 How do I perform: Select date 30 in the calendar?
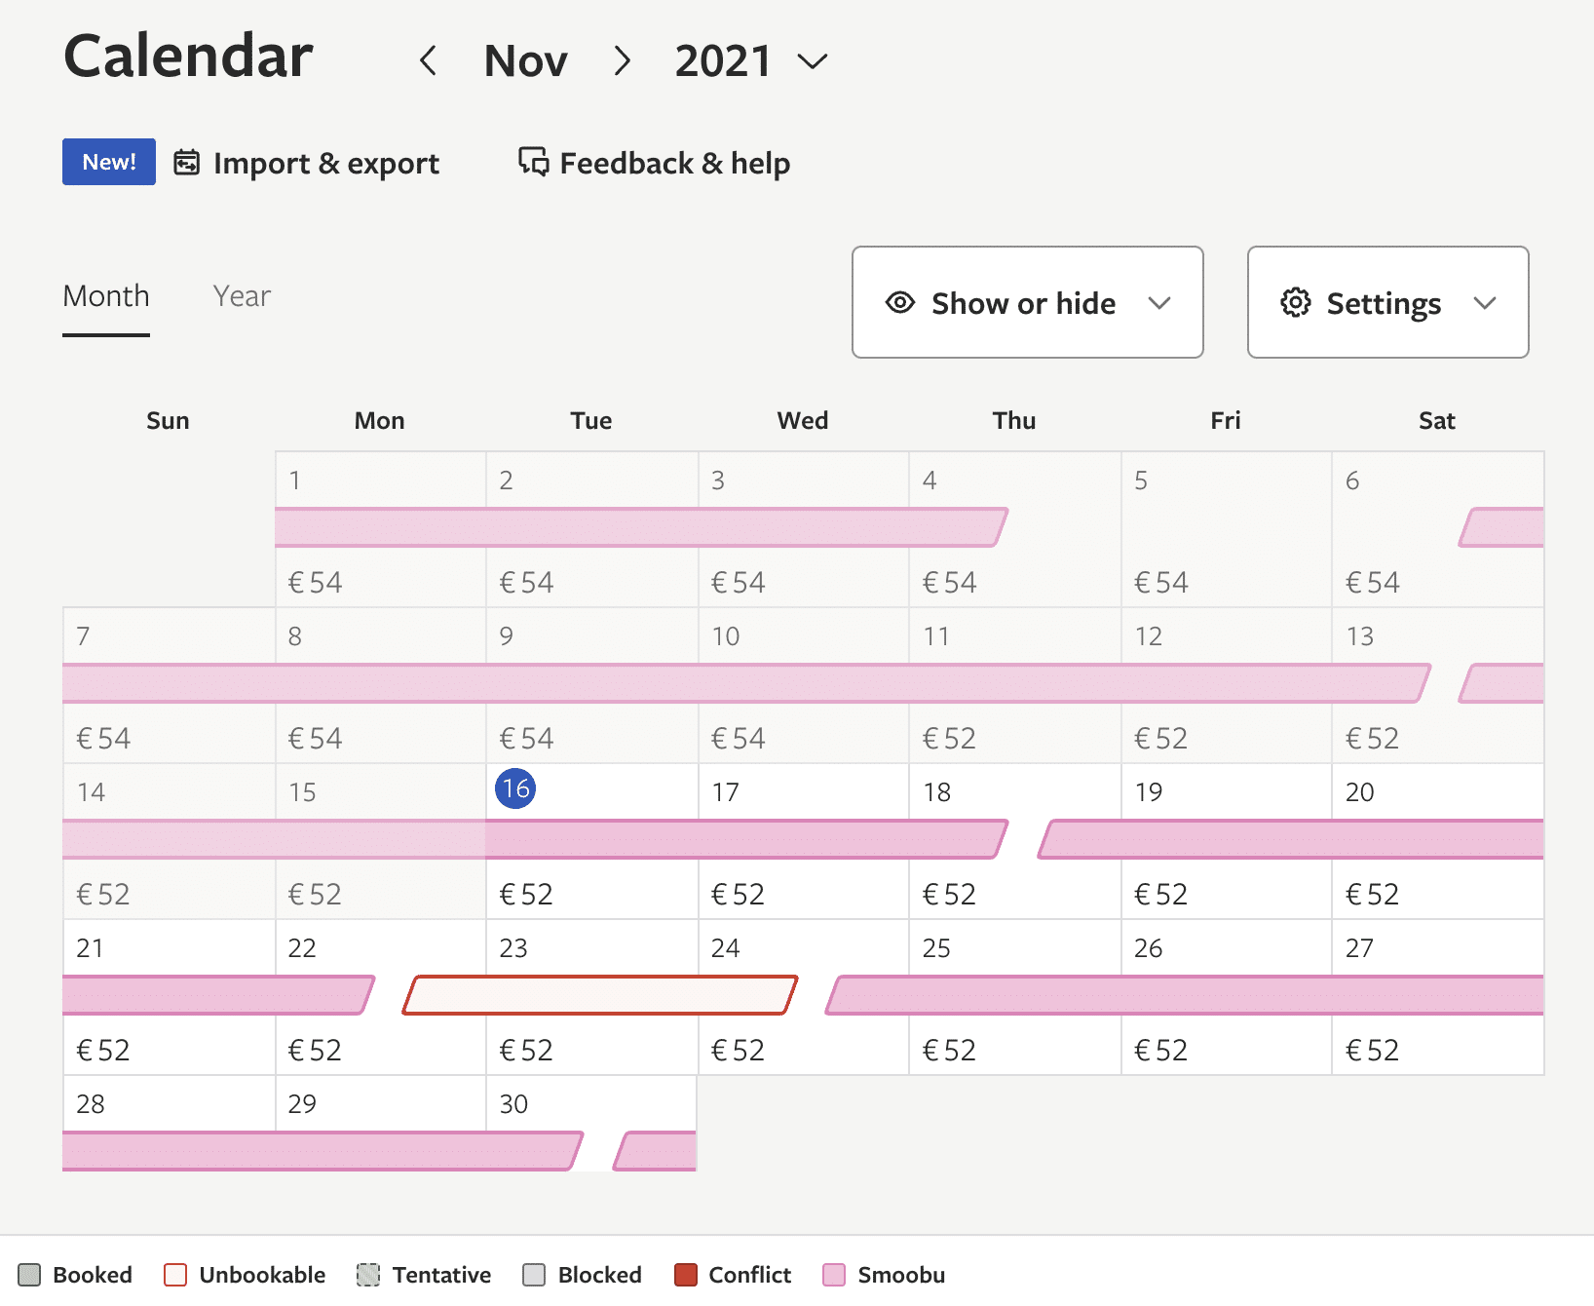point(513,1104)
